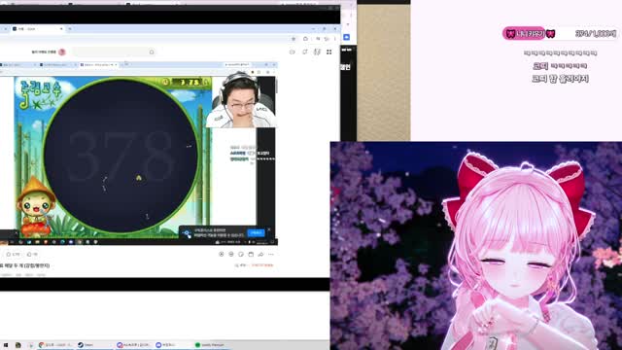Click the streamer webcam overlay
The image size is (622, 350).
click(241, 99)
